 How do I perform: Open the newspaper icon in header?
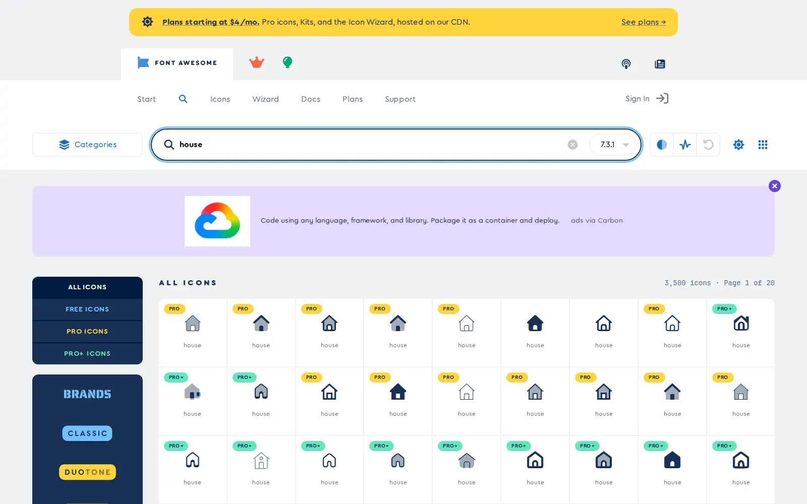click(660, 64)
